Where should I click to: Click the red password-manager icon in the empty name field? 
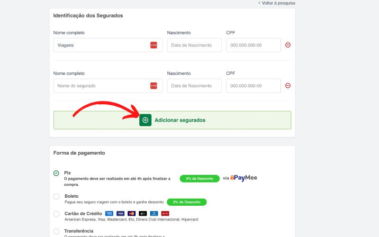pyautogui.click(x=153, y=86)
